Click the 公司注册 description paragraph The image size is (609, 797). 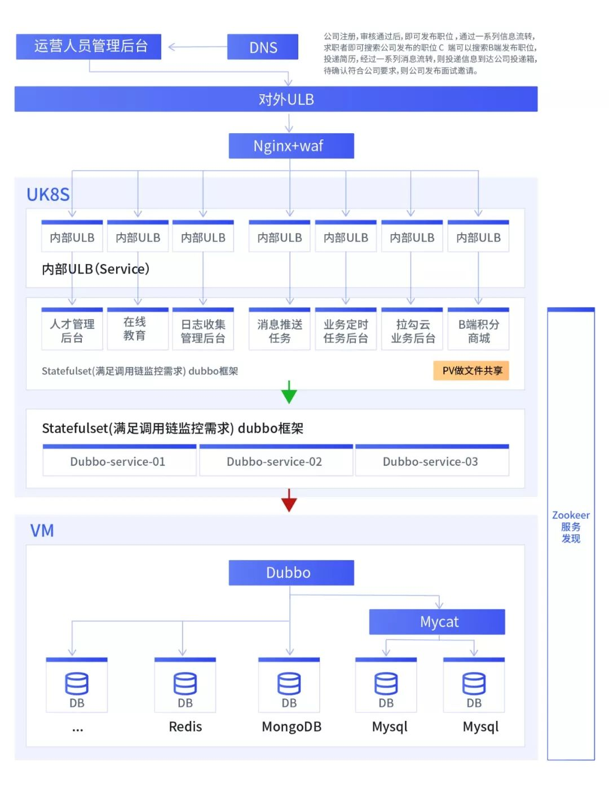(430, 54)
